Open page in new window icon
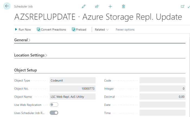 (182, 6)
